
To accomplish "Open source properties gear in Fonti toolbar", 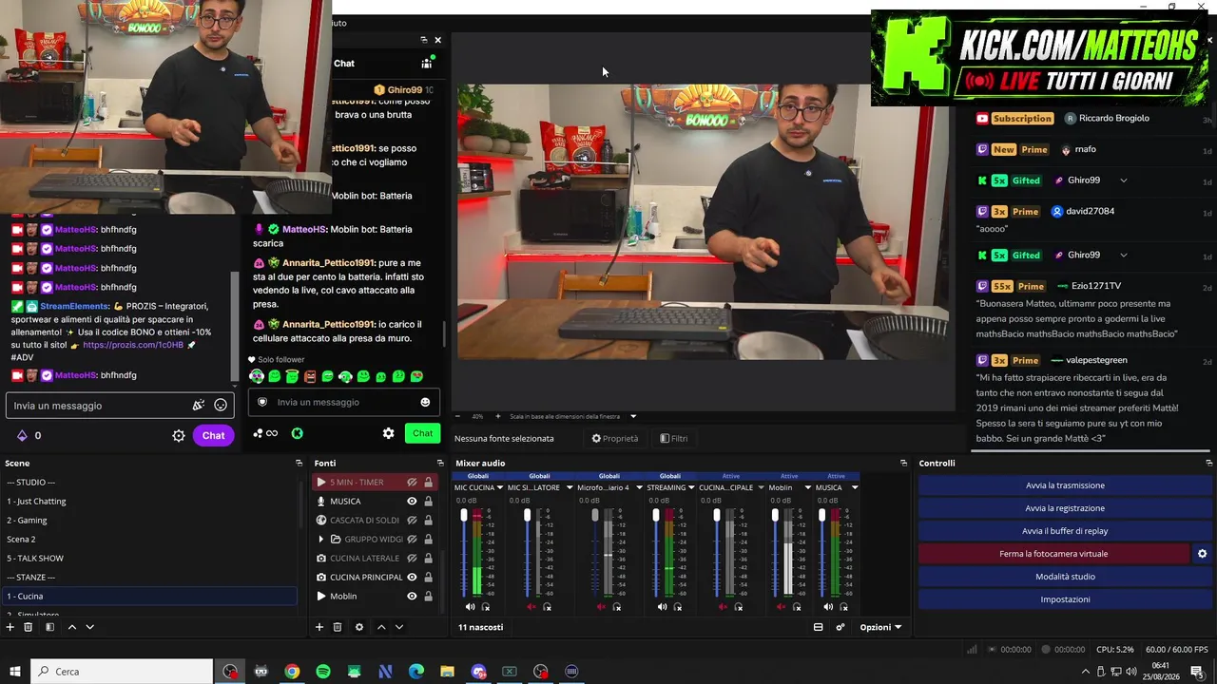I will [359, 627].
